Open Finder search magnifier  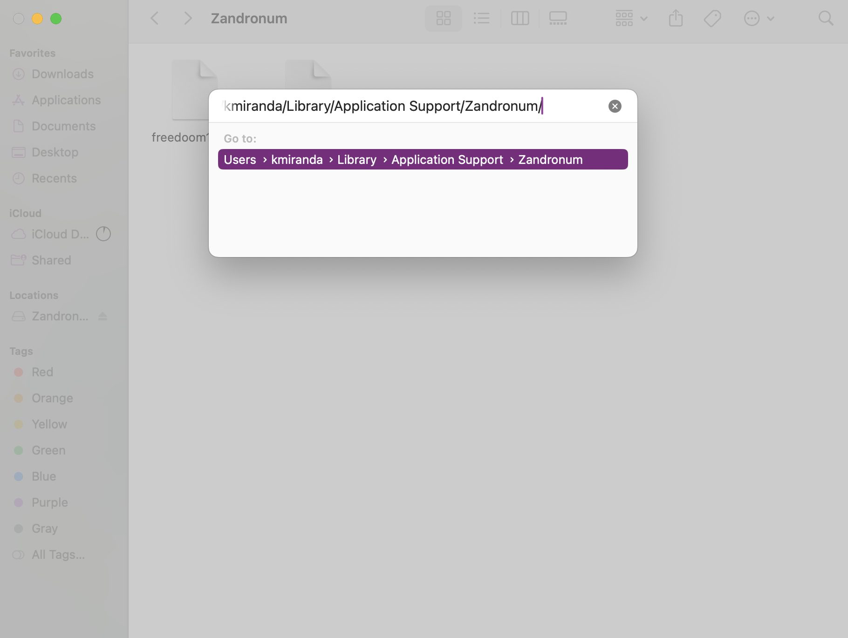[x=826, y=19]
